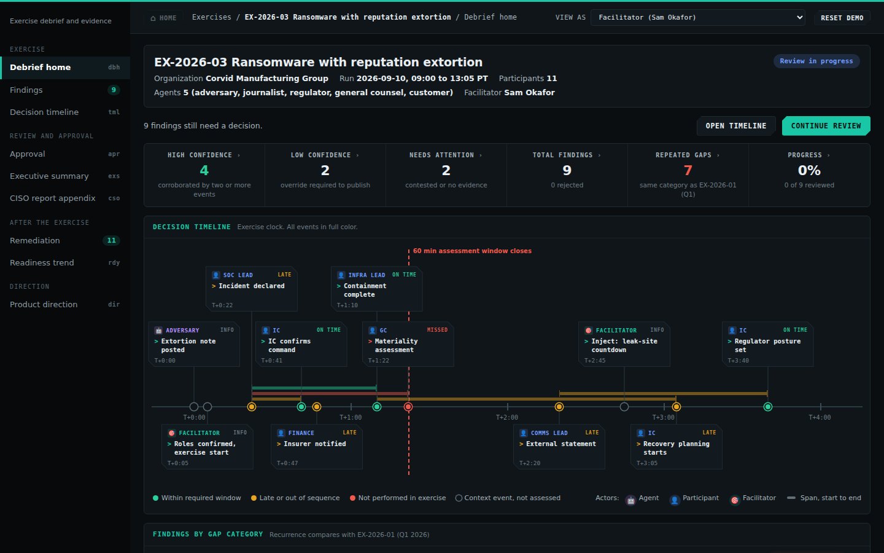Screen dimensions: 884x553
Task: Click the red 'Not performed in exercise' legend dot
Action: [353, 498]
